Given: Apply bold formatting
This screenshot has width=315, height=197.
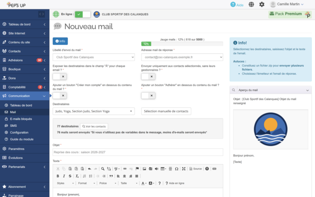Looking at the screenshot, I should [58, 176].
